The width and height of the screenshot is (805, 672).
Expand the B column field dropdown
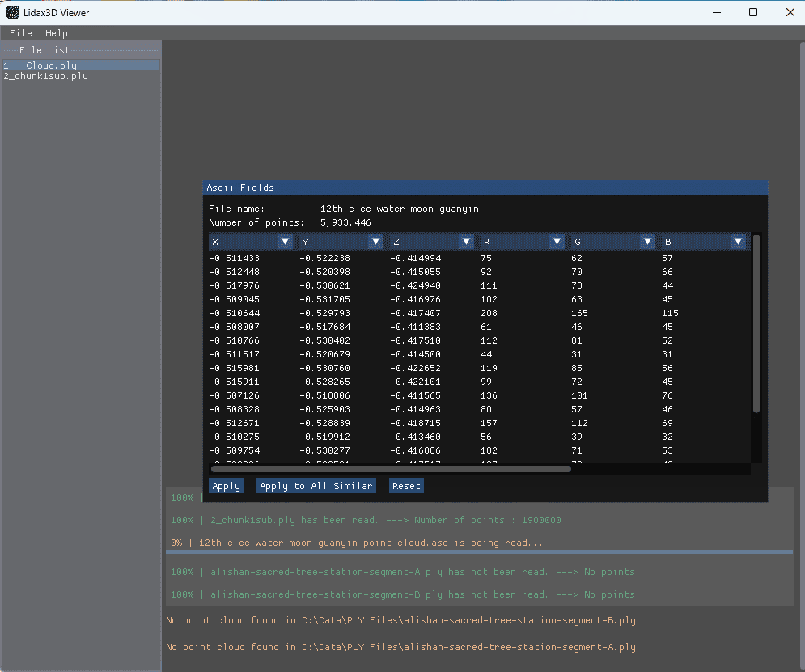pos(738,242)
